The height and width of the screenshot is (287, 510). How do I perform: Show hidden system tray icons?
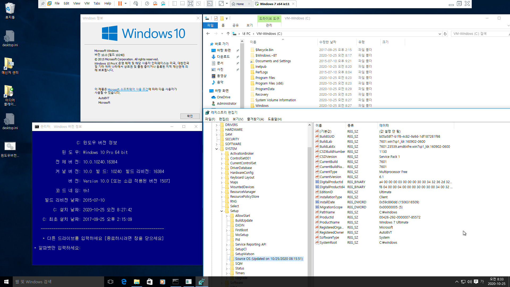point(457,282)
